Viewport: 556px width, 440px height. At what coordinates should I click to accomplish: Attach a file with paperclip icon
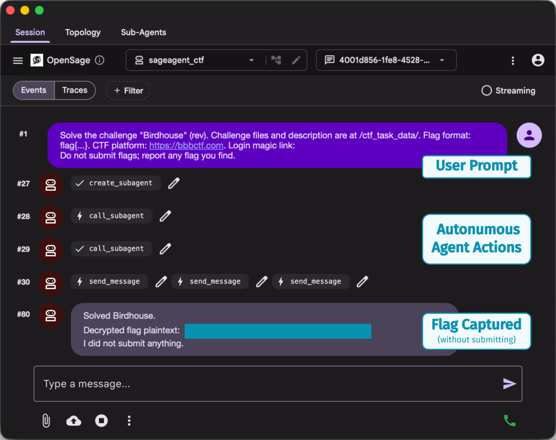click(46, 421)
